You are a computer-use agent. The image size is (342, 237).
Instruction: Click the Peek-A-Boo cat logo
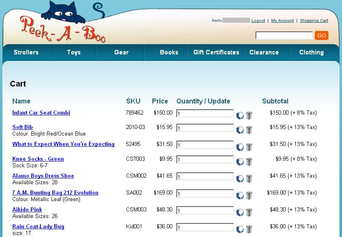click(63, 22)
